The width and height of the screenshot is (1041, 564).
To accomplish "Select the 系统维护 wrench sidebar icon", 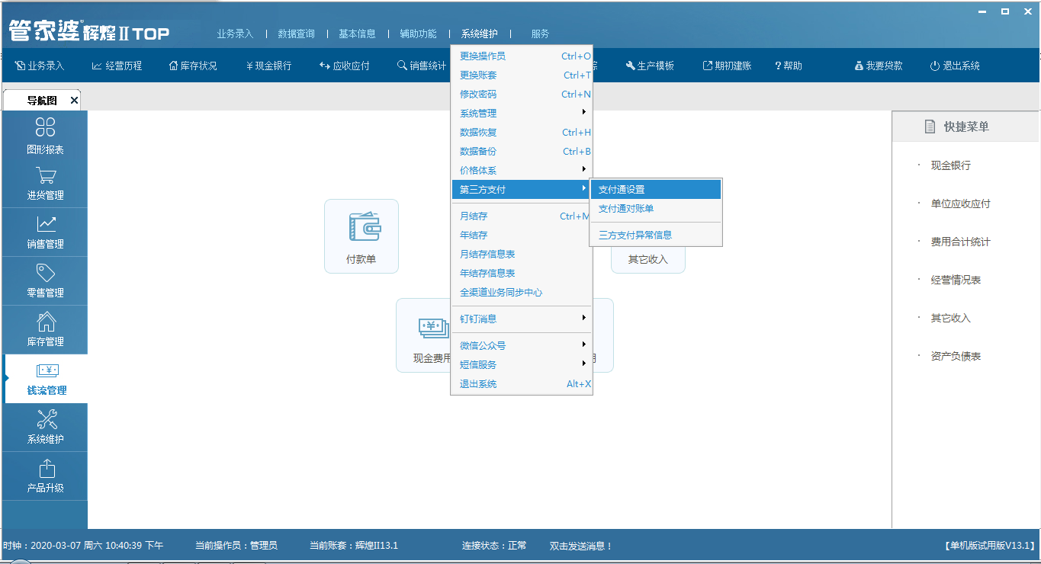I will (45, 419).
